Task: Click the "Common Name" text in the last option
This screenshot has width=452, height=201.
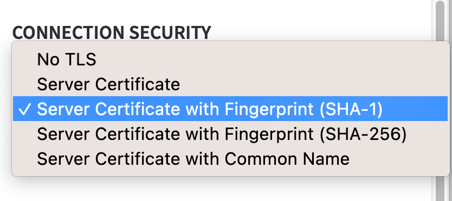Action: coord(287,159)
